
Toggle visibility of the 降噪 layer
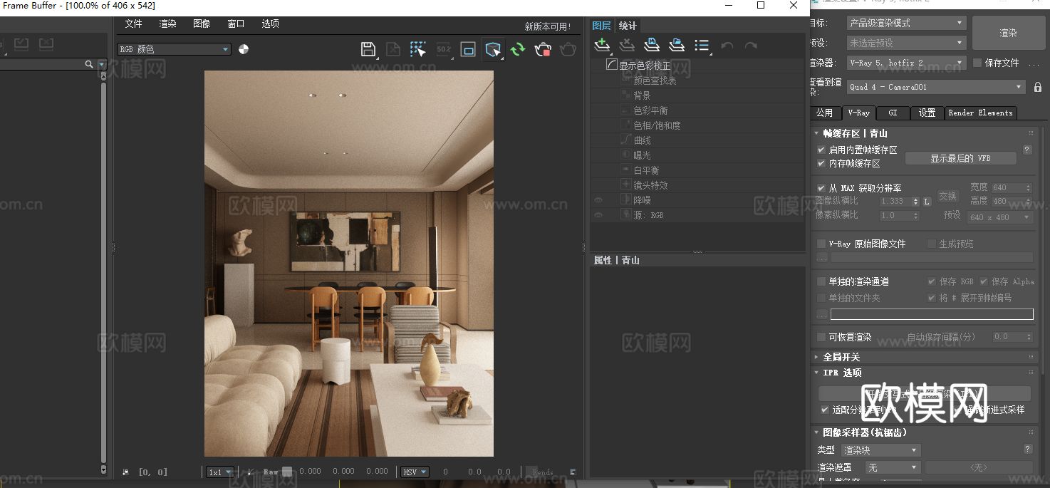[x=598, y=199]
